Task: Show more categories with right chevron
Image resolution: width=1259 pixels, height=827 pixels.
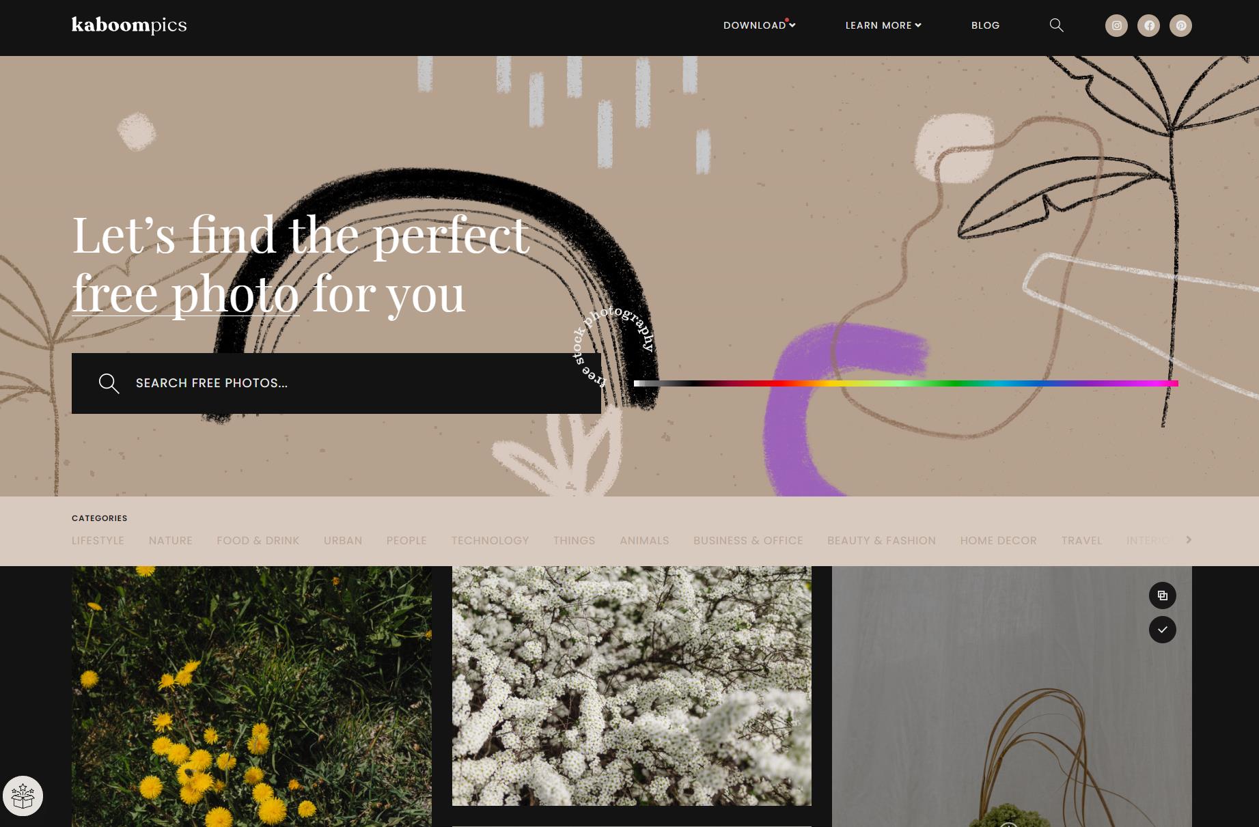Action: pyautogui.click(x=1189, y=539)
